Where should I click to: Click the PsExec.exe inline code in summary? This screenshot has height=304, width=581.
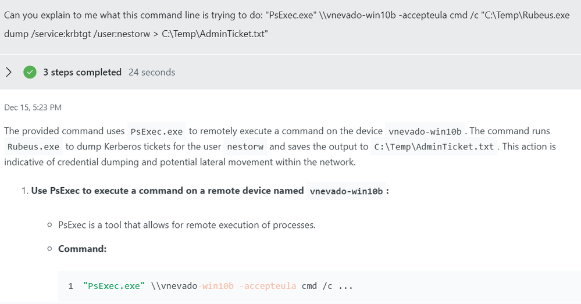coord(157,131)
